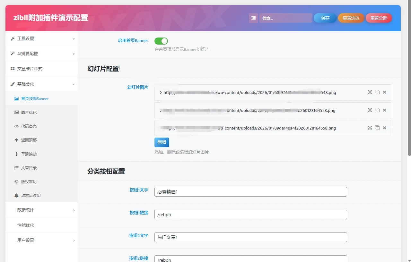This screenshot has width=411, height=262.
Task: Expand the AI摘要配置 sidebar section
Action: click(41, 54)
